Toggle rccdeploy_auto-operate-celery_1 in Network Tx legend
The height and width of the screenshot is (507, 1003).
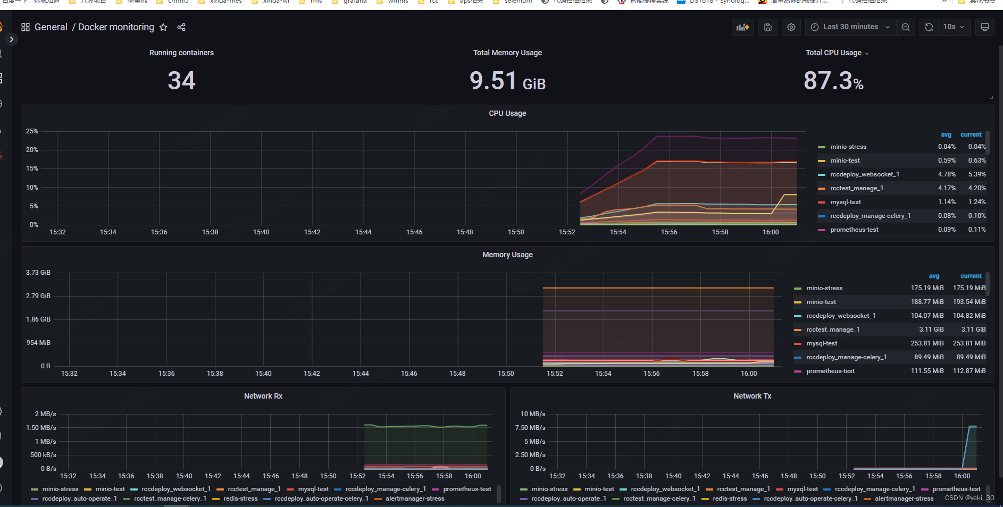810,498
